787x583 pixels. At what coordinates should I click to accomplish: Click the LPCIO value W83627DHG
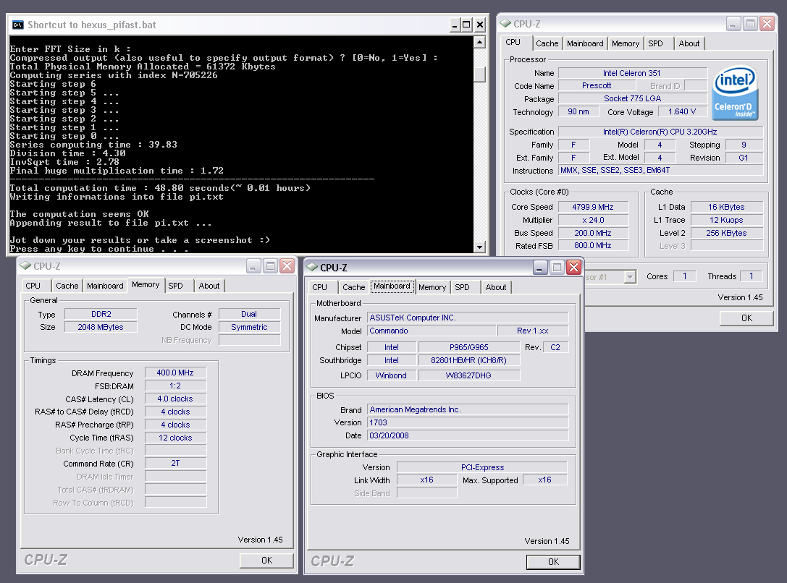point(468,375)
